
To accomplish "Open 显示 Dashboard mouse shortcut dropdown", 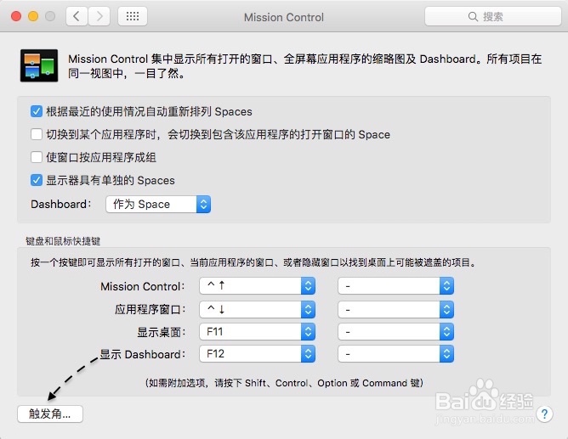I will (x=396, y=354).
